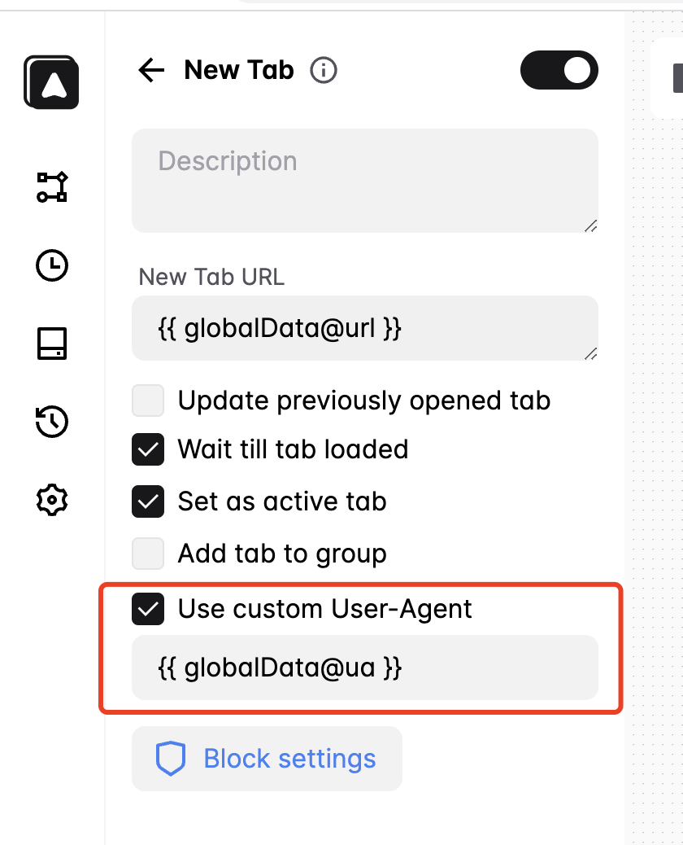The height and width of the screenshot is (845, 683).
Task: Select the schedule clock icon in sidebar
Action: pyautogui.click(x=51, y=265)
